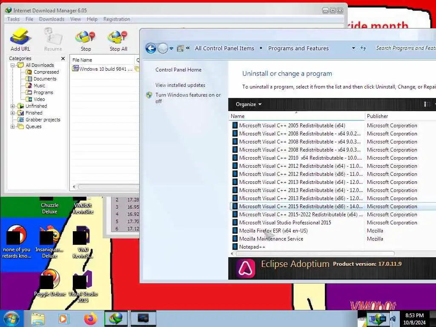
Task: Click the Eclipse Adoptium logo in details pane
Action: click(246, 268)
